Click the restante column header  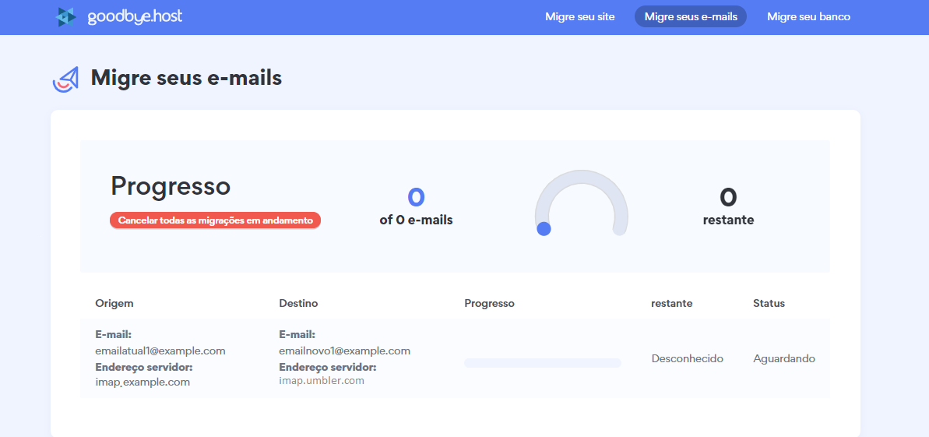tap(671, 303)
